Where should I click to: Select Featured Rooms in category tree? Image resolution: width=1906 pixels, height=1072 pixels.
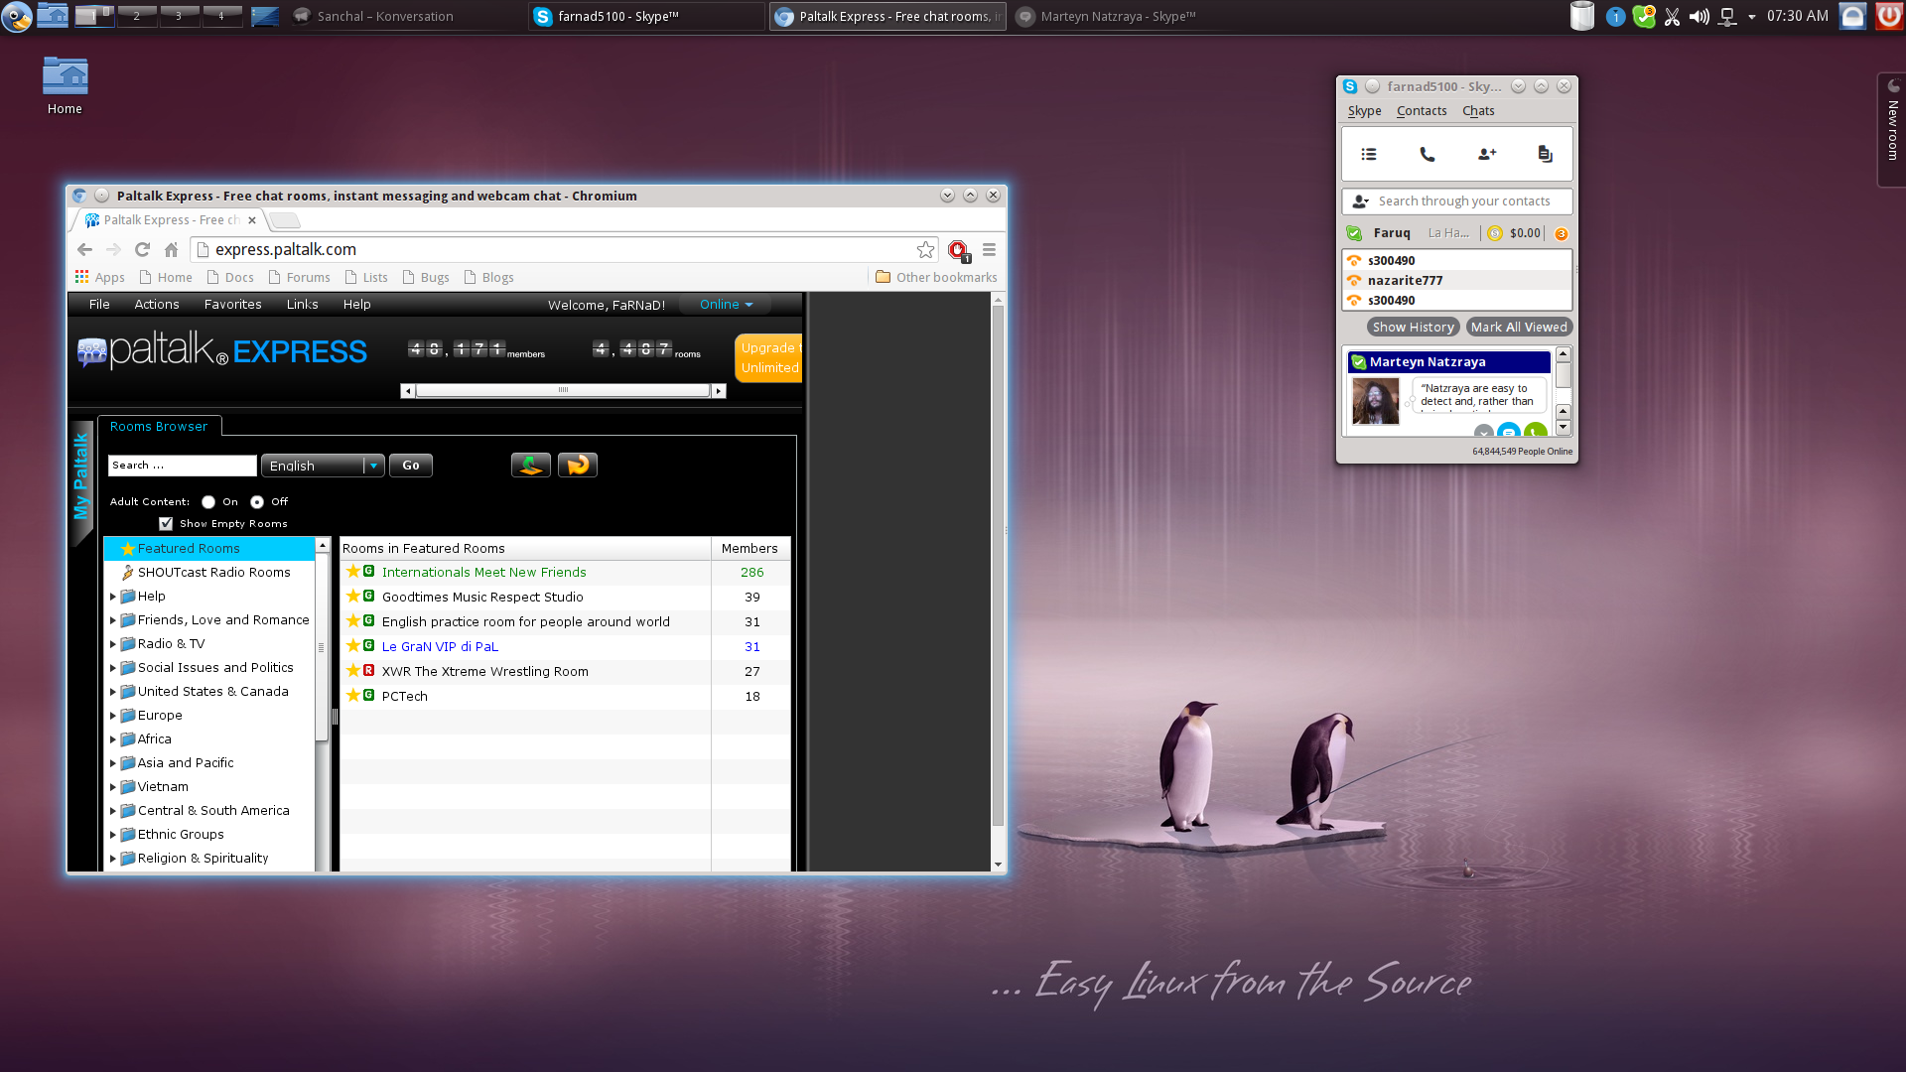pyautogui.click(x=209, y=549)
